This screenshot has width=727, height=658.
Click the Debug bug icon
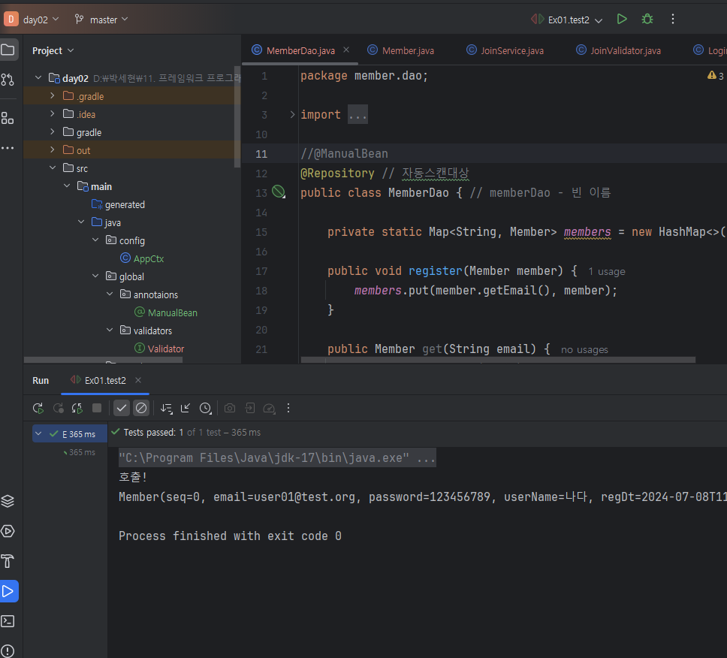pos(647,19)
